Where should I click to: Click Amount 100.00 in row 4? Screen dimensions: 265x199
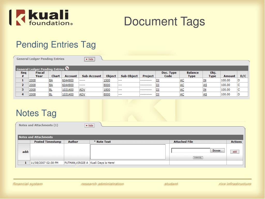(x=225, y=94)
